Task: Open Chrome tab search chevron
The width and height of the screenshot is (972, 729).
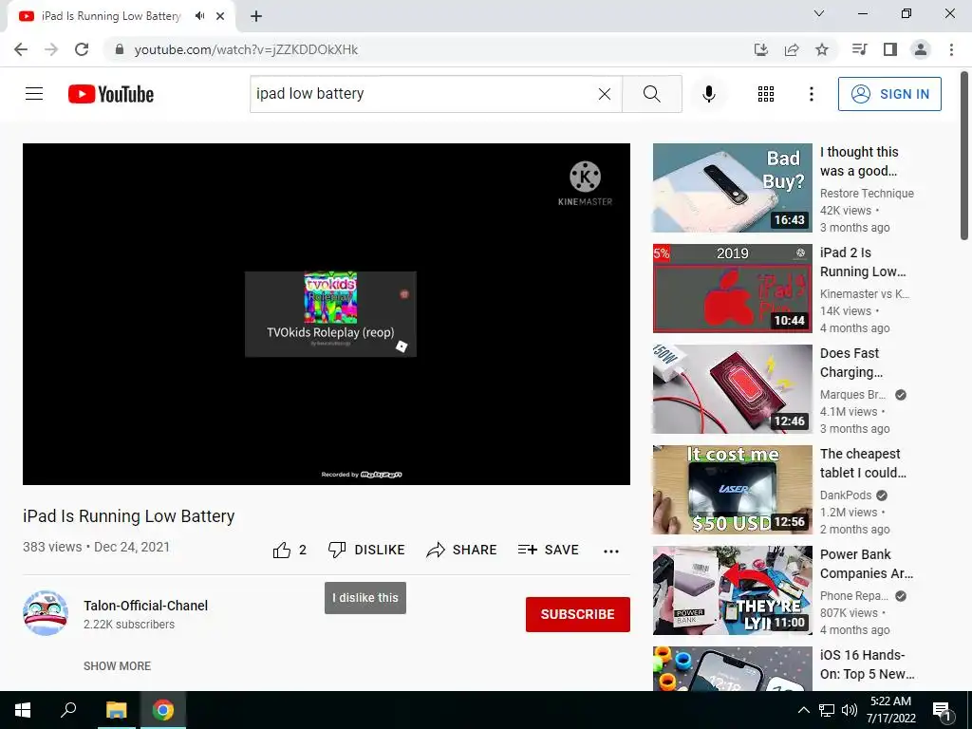Action: point(819,13)
